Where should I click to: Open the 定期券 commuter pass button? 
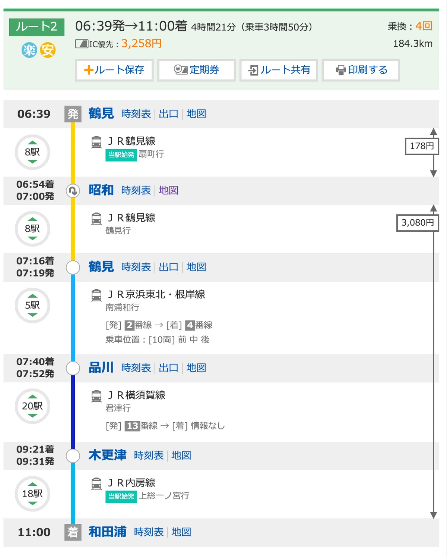[196, 70]
